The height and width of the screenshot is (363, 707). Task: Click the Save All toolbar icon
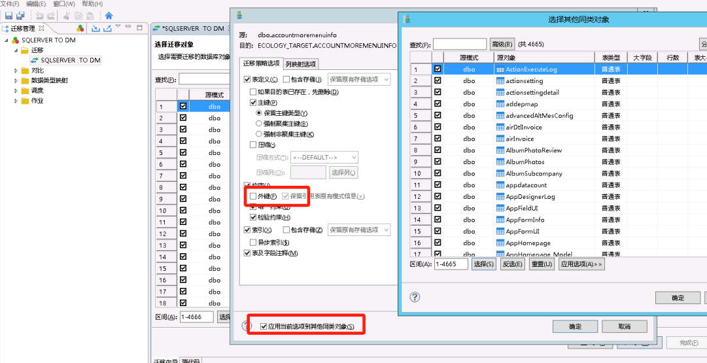coord(20,16)
